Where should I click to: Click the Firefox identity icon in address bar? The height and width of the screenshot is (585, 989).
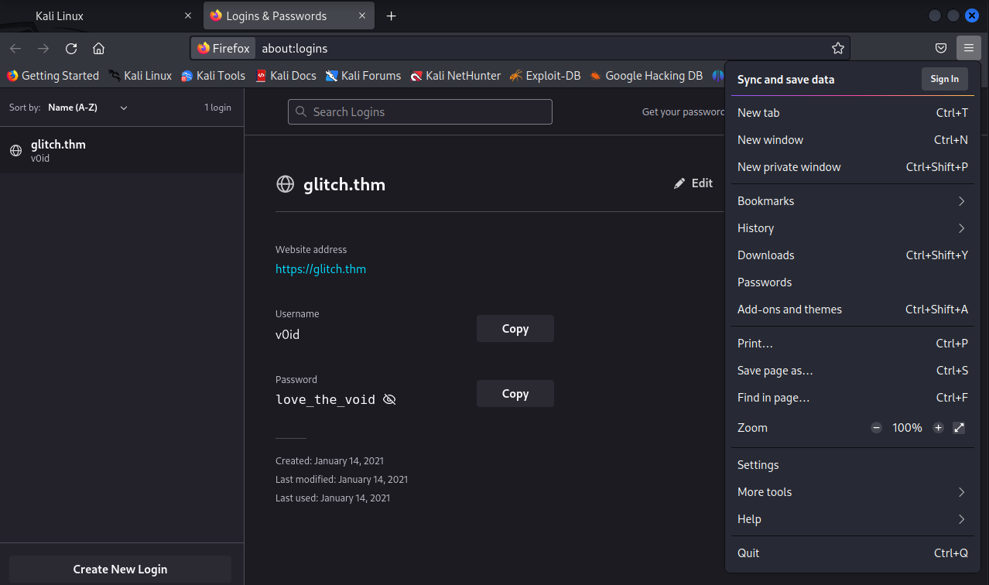click(x=224, y=48)
